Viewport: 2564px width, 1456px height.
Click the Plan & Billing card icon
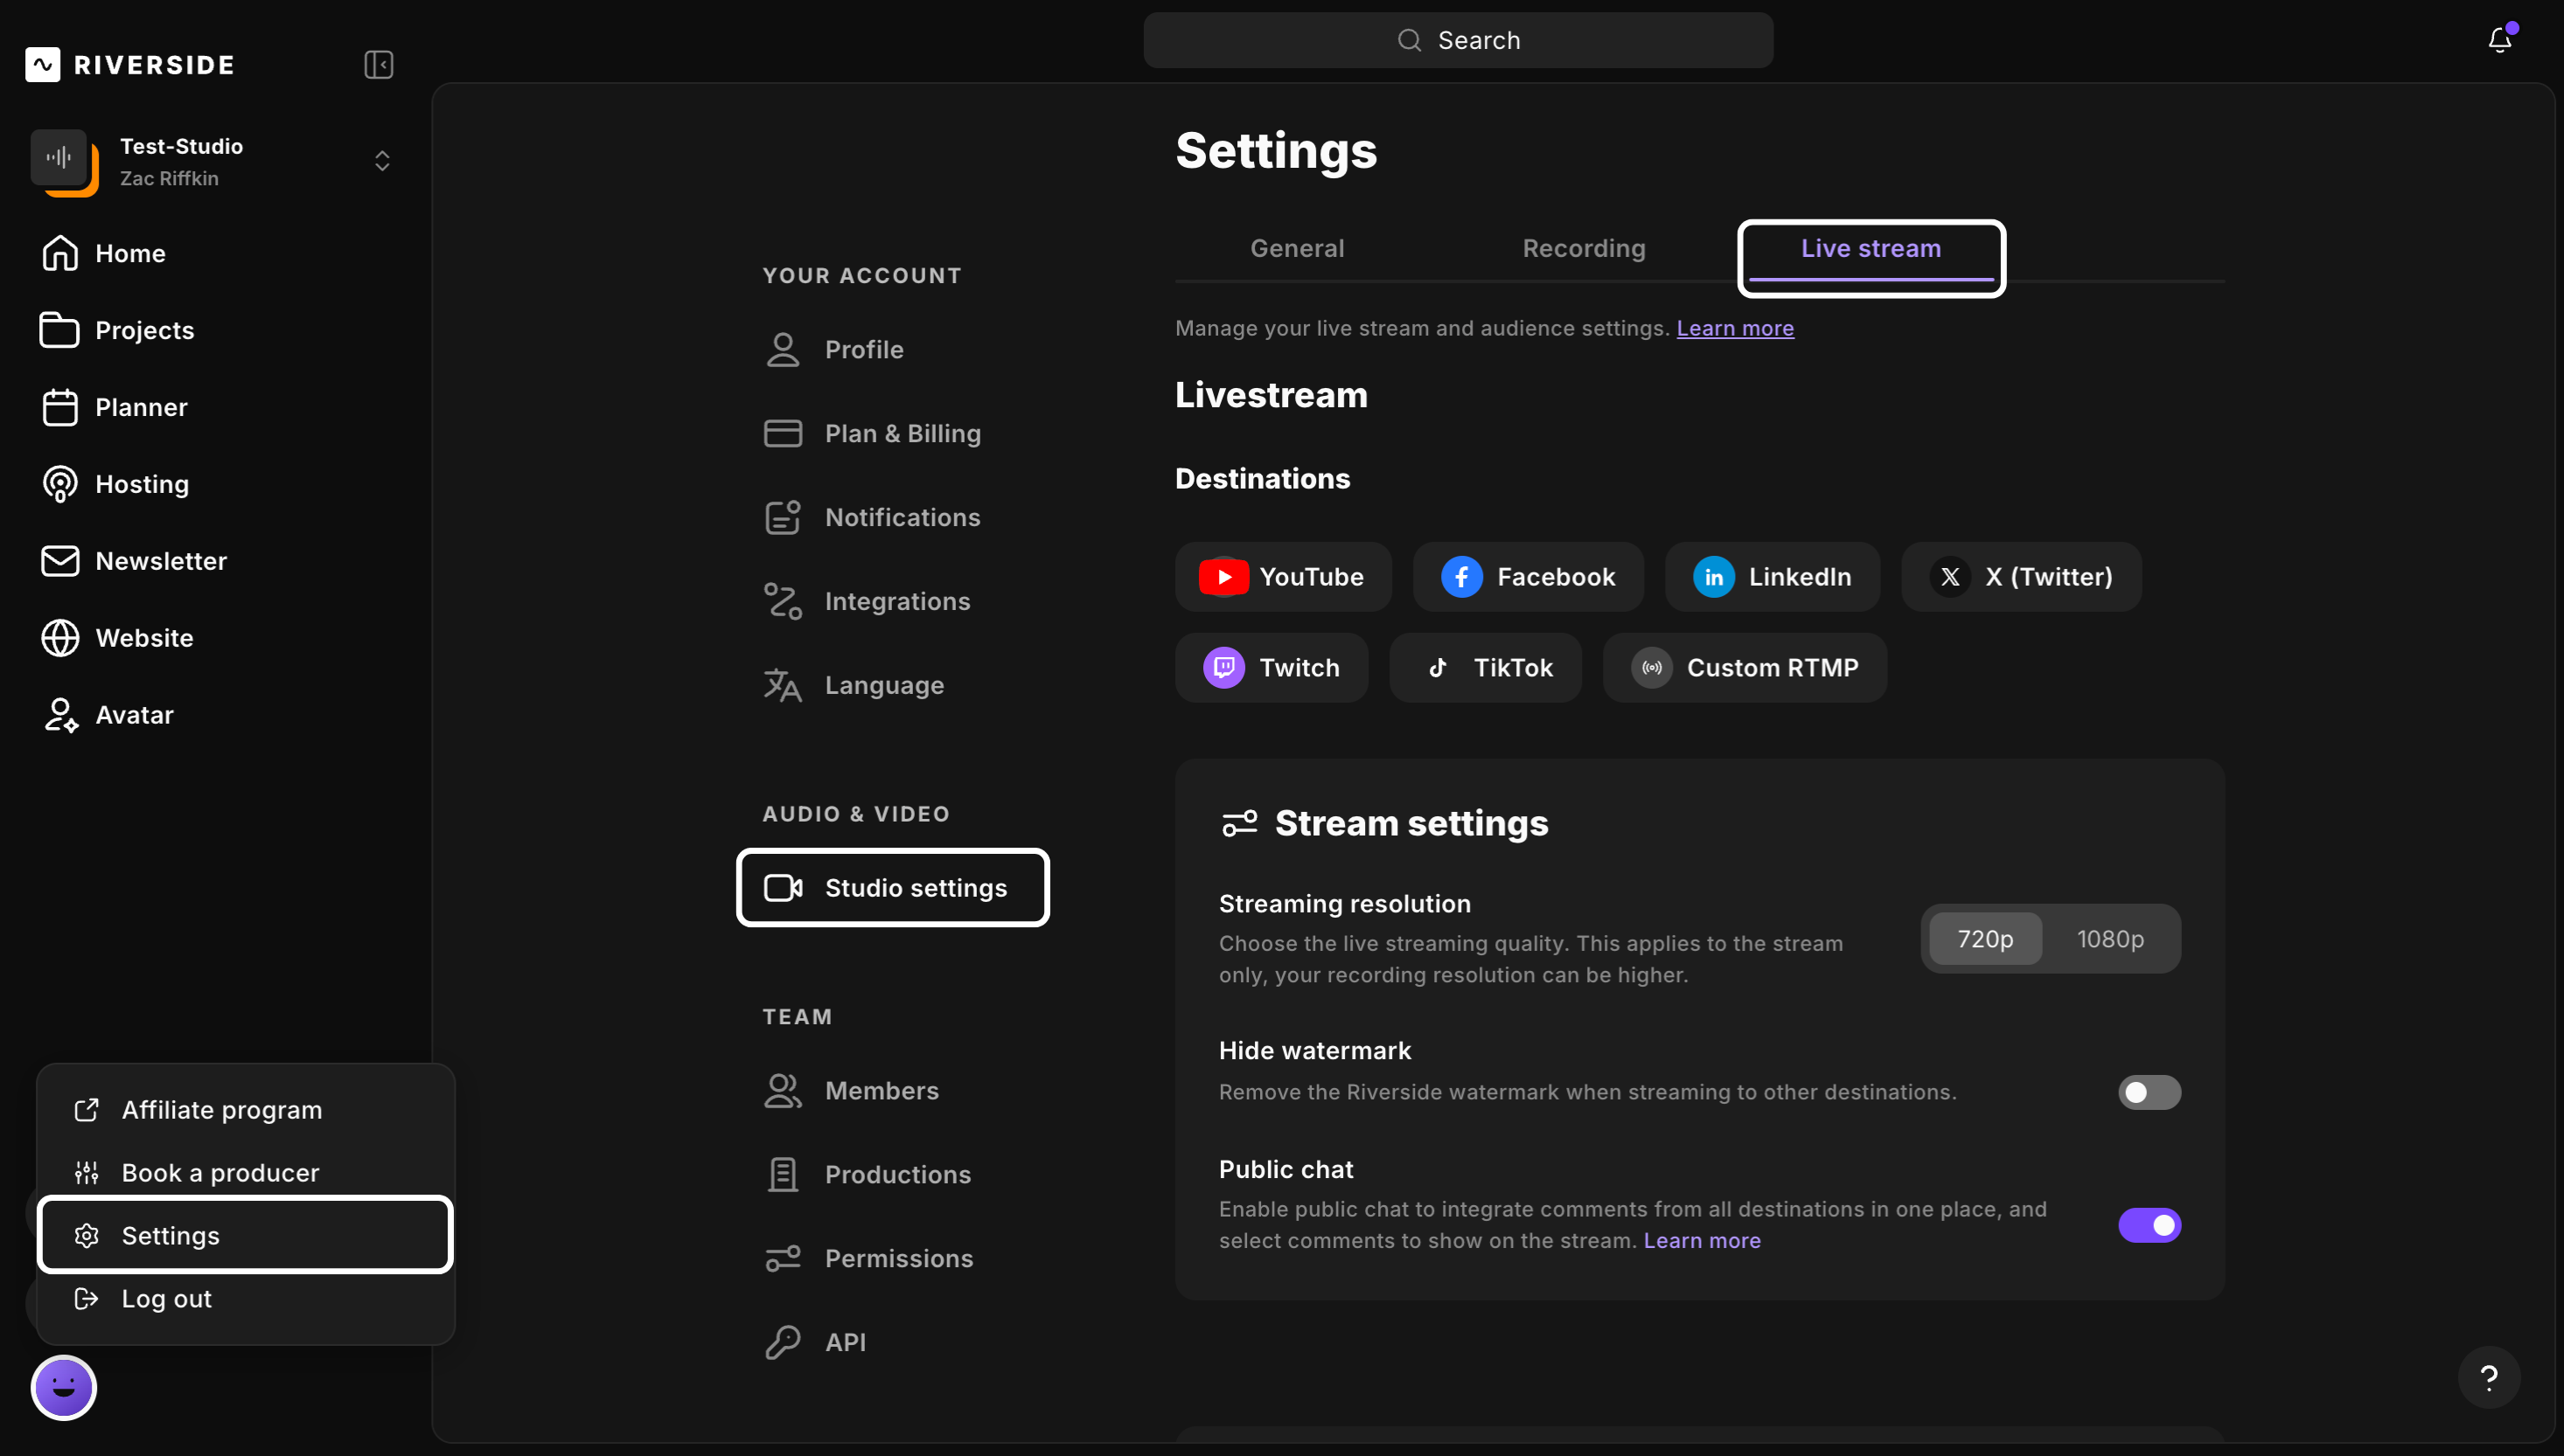tap(783, 434)
